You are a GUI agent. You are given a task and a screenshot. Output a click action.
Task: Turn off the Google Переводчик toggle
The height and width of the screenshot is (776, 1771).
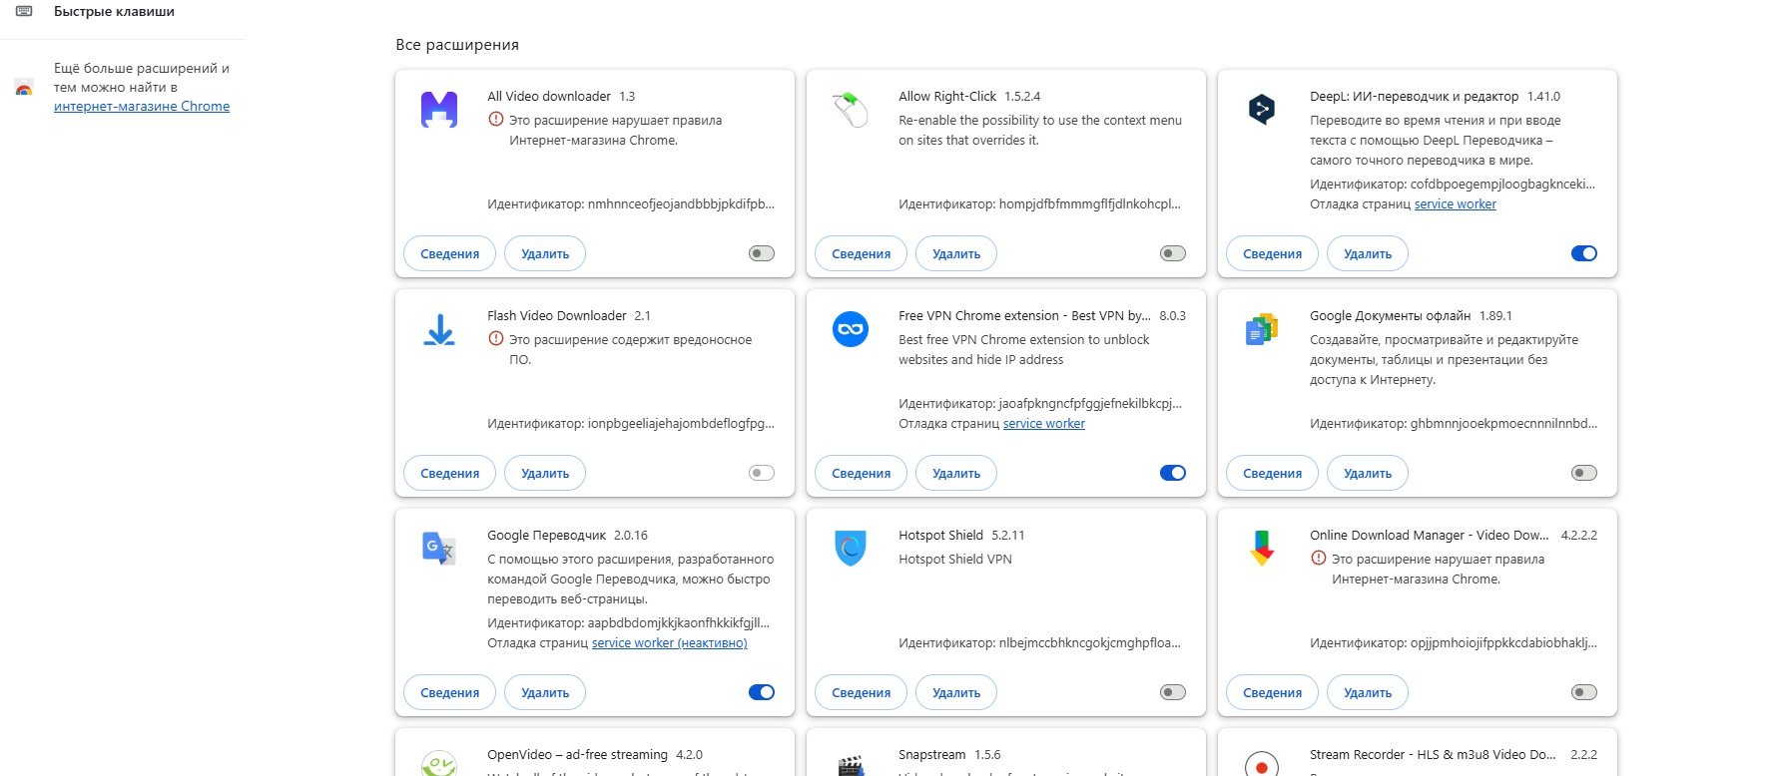(x=762, y=692)
